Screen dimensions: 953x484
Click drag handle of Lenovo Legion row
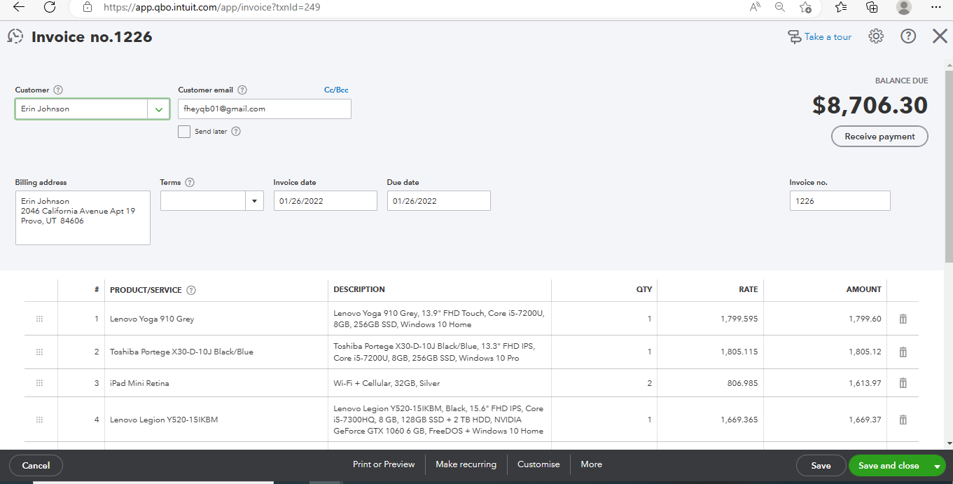click(39, 420)
